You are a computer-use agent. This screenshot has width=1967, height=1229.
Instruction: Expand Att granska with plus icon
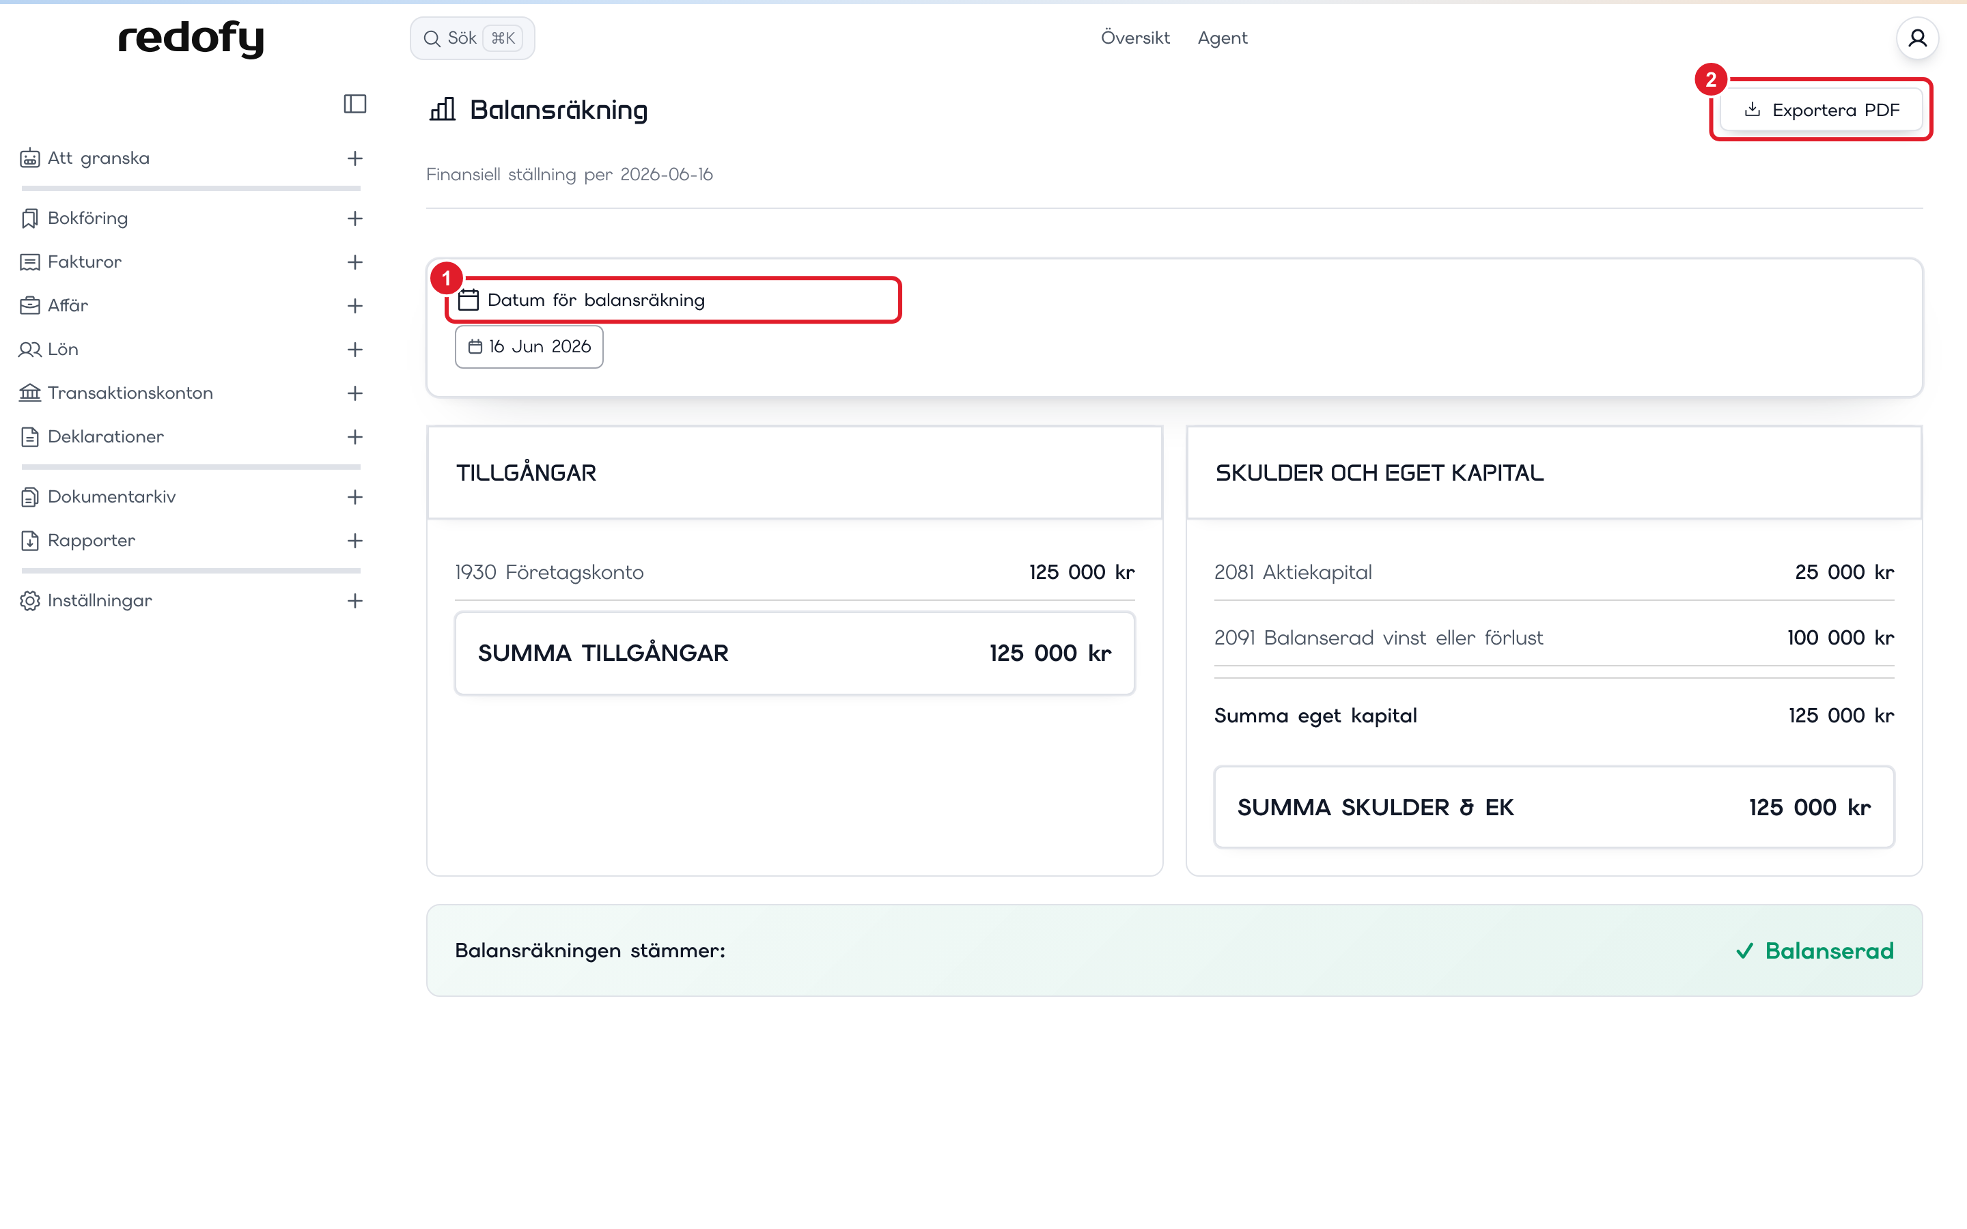click(355, 158)
